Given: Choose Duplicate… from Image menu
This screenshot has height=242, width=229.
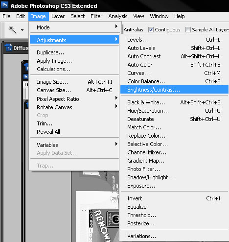Looking at the screenshot, I should [74, 52].
